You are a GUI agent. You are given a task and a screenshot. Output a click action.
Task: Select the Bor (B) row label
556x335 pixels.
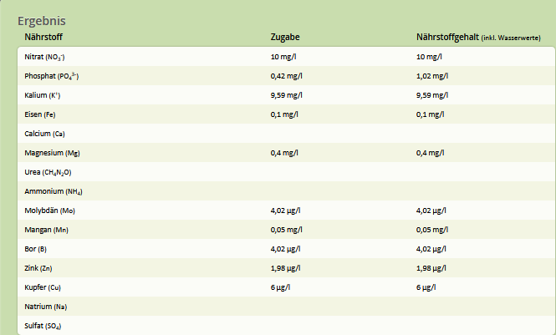point(35,249)
